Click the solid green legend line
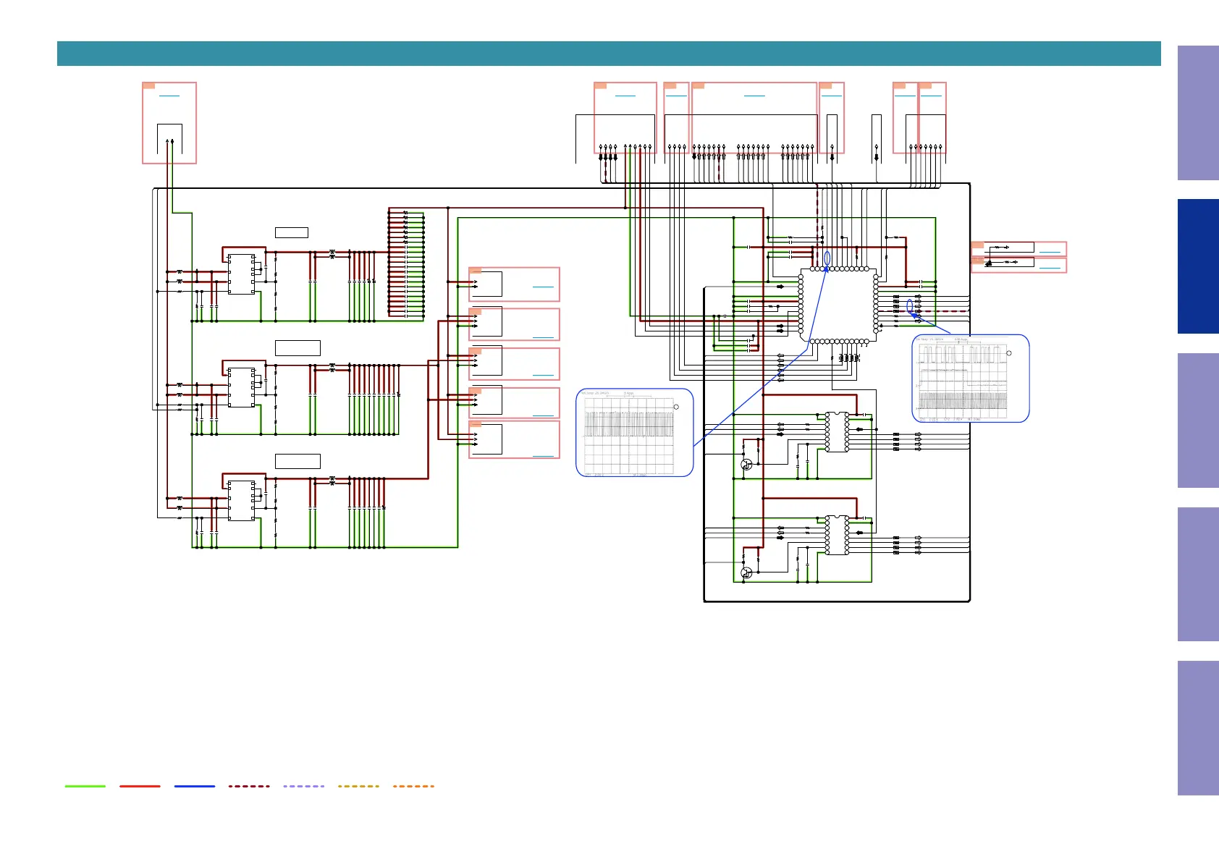The image size is (1219, 862). 85,786
